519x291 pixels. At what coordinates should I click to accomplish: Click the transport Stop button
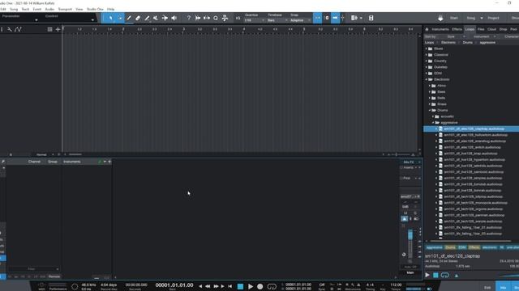[240, 286]
